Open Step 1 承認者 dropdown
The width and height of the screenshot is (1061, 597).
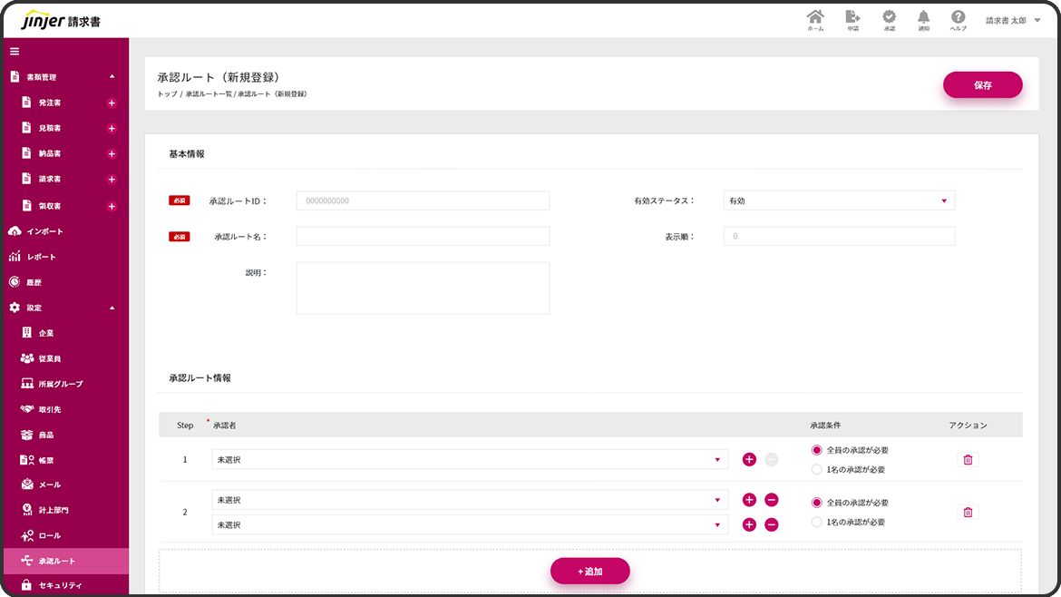[x=469, y=460]
